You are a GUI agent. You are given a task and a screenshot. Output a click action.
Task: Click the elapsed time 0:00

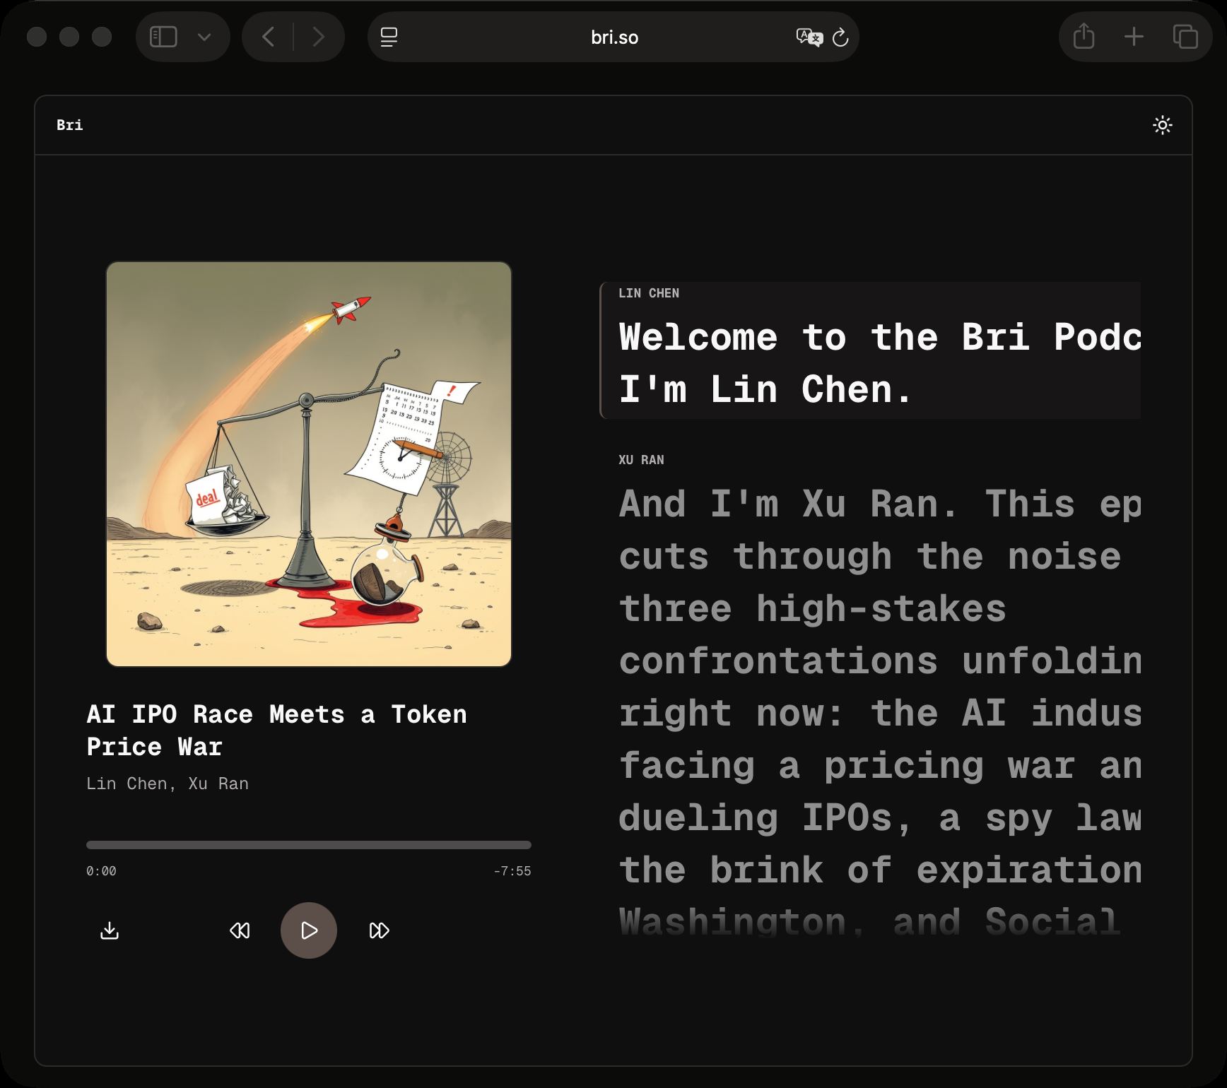tap(101, 871)
